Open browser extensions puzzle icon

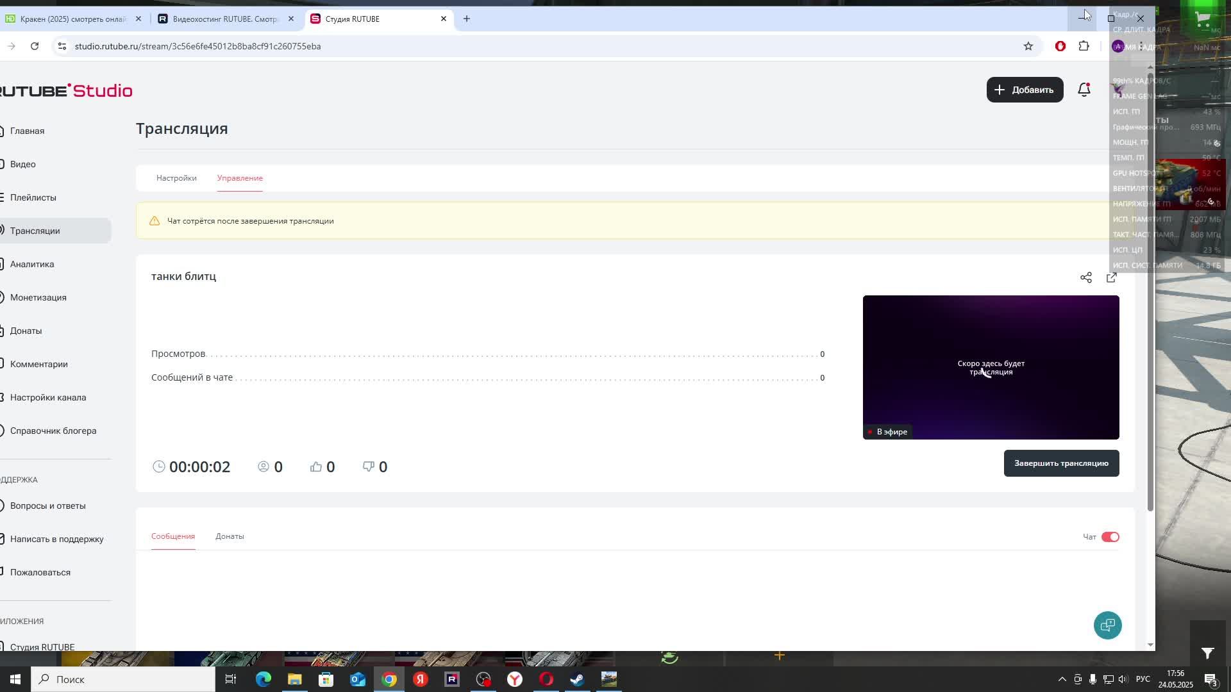pyautogui.click(x=1084, y=46)
